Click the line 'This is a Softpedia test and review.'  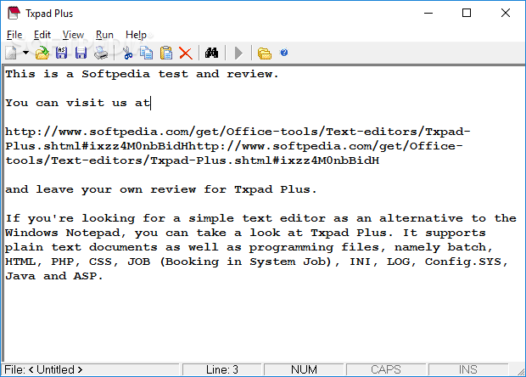coord(142,74)
